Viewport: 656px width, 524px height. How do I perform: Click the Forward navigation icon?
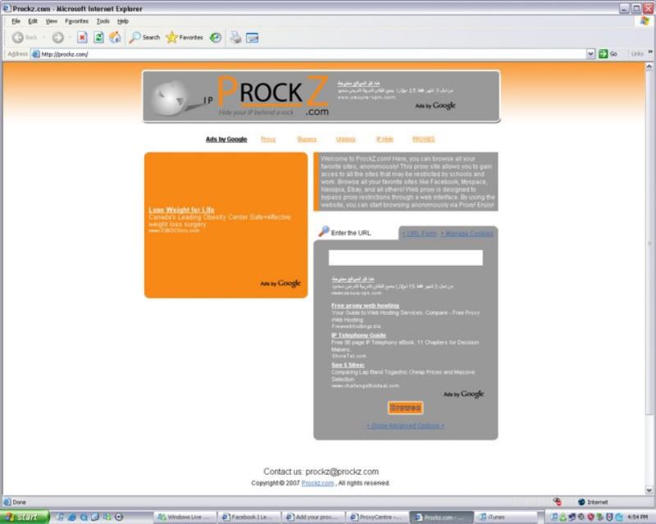click(x=57, y=36)
